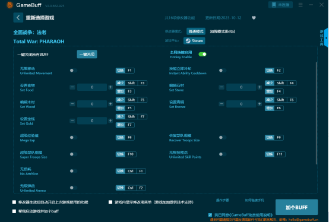Viewport: 329px width, 222px height.
Task: Check show in-game trainer menu checkbox
Action: coord(110,202)
